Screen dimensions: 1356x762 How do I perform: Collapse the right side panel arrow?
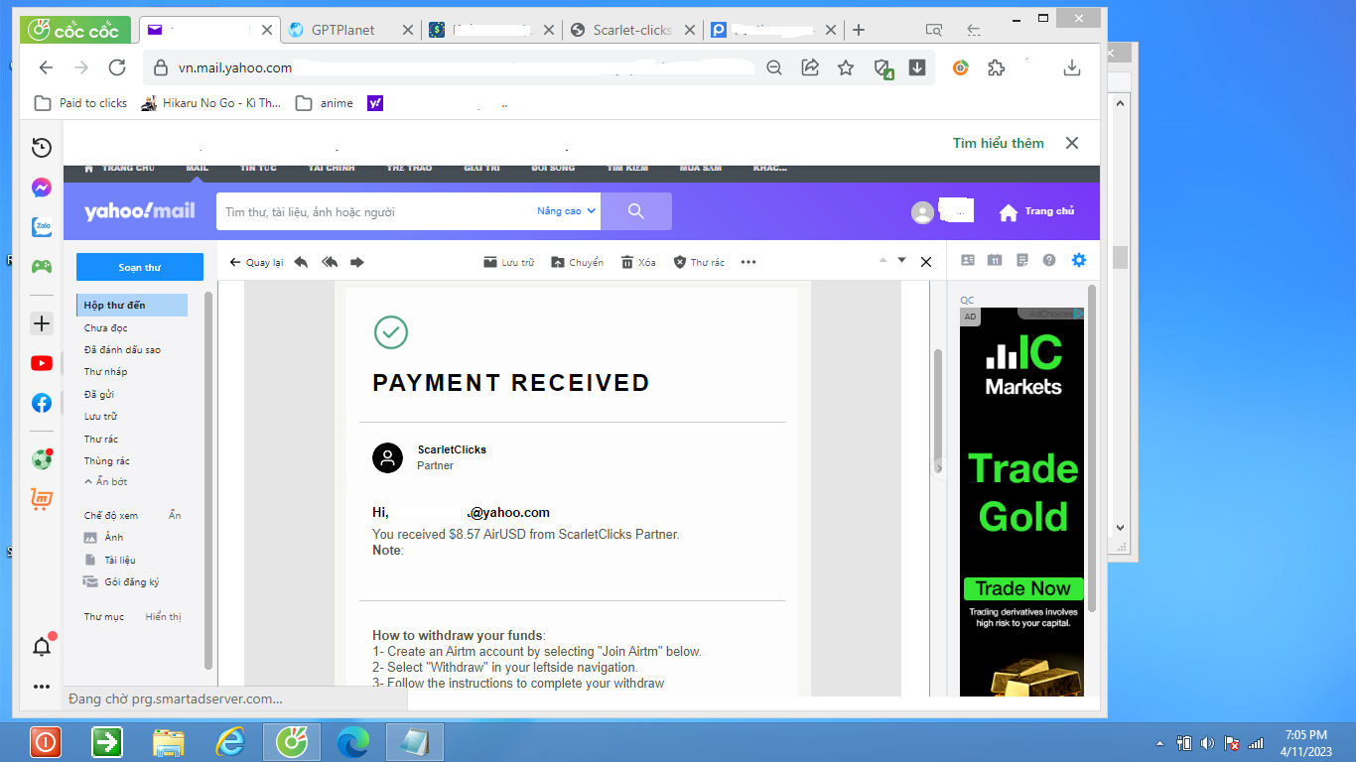pos(938,467)
